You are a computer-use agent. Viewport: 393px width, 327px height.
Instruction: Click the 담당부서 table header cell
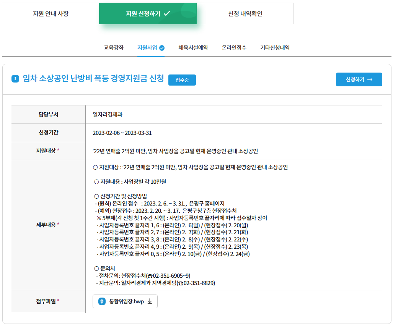coord(48,115)
